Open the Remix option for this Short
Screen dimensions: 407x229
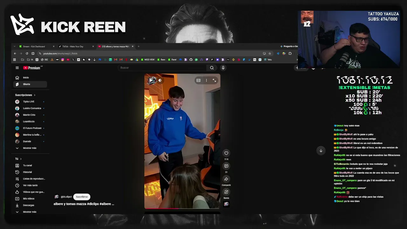click(x=226, y=192)
